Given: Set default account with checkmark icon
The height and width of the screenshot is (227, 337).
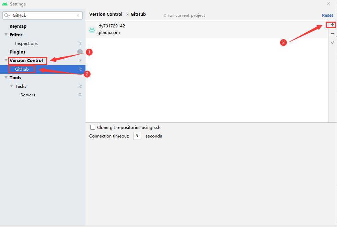Looking at the screenshot, I should [332, 43].
